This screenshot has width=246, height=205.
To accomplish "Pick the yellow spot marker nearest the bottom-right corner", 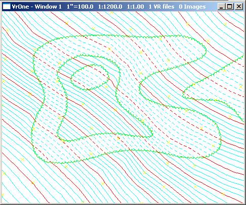I will (x=223, y=194).
